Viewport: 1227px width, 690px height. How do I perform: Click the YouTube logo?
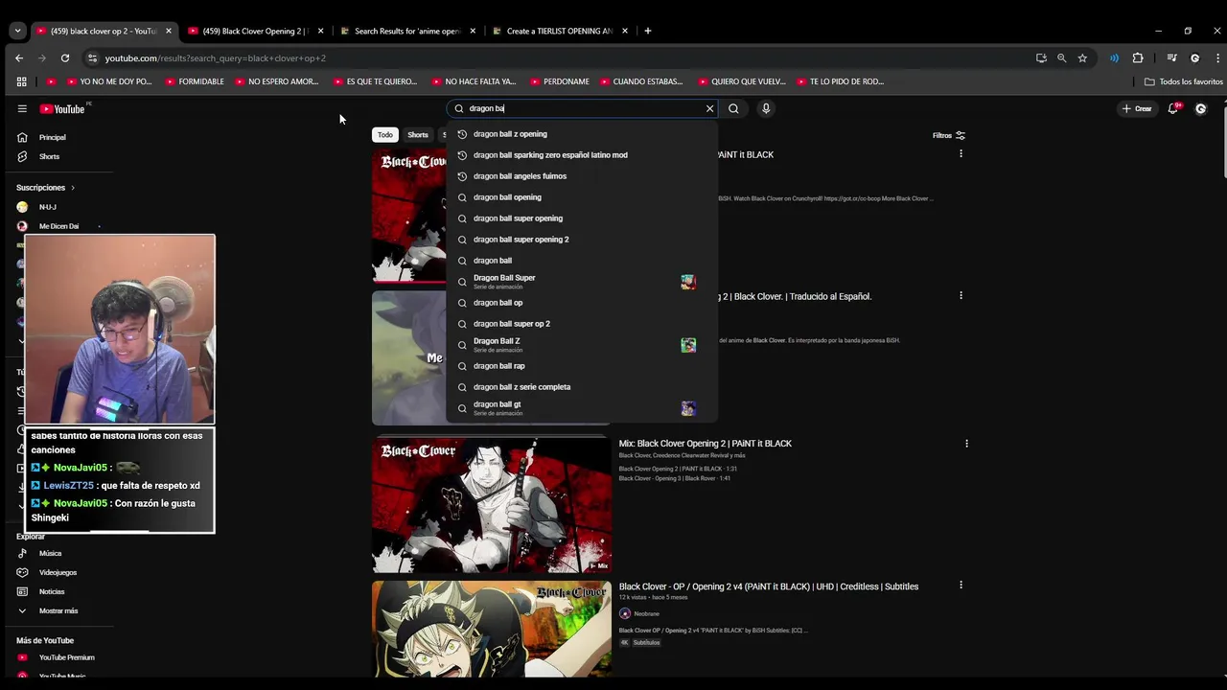coord(62,108)
